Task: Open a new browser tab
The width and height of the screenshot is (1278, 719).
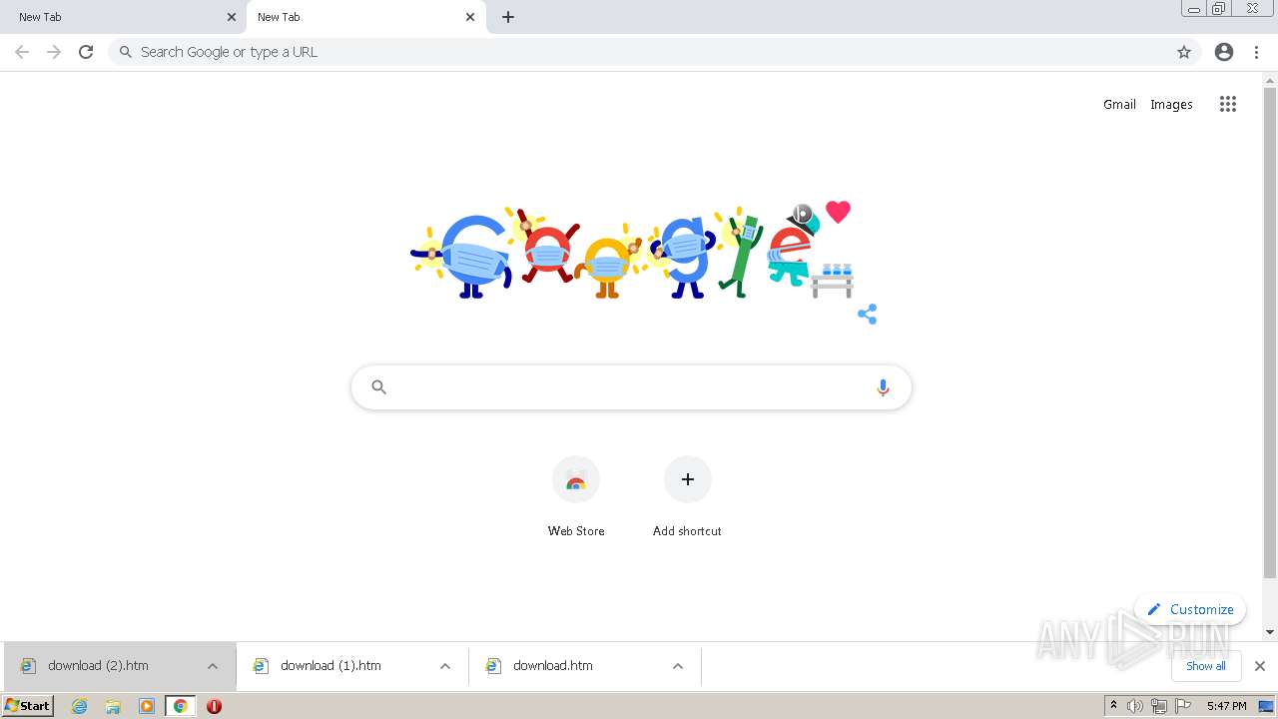Action: coord(508,17)
